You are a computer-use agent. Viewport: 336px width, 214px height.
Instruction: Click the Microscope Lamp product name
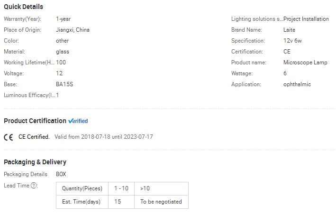pos(305,62)
